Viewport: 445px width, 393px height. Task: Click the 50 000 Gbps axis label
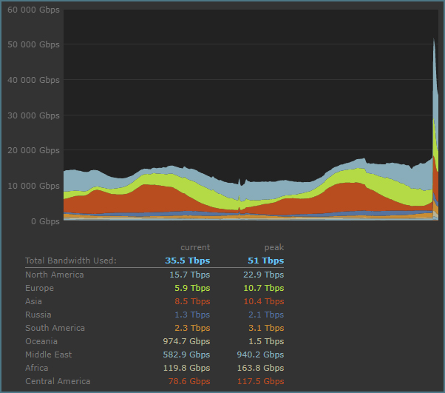[x=33, y=44]
